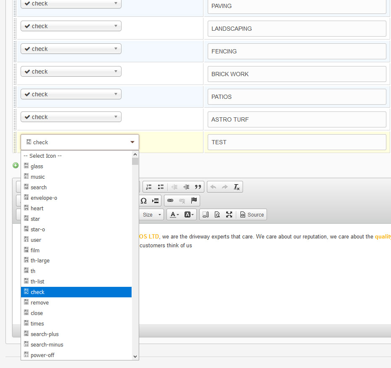Focus the BRICK WORK text field
Viewport: 391px width, 368px height.
pyautogui.click(x=297, y=74)
